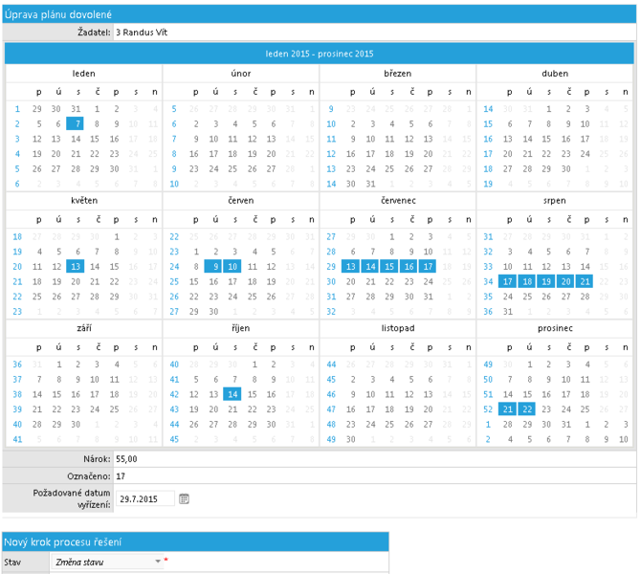Select week number 47 in listopad
641x574 pixels.
[x=331, y=409]
